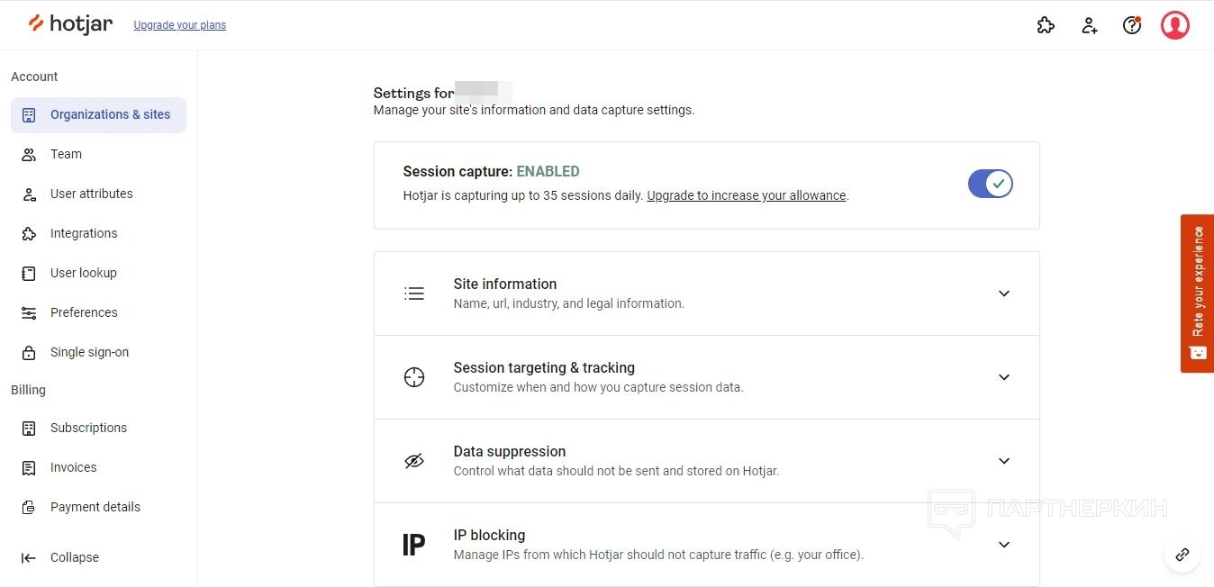Screen dimensions: 1214x587
Task: Click the Session targeting crosshair icon
Action: (x=413, y=377)
